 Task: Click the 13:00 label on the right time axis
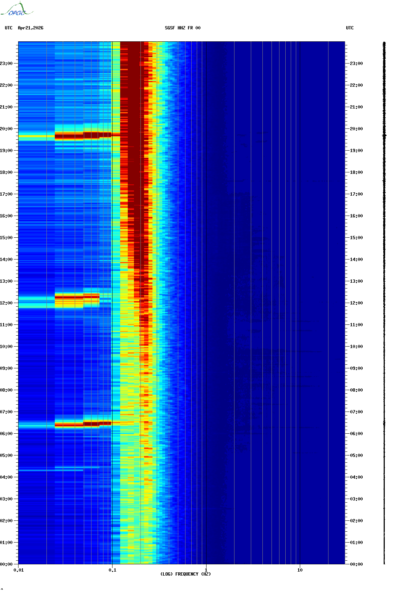(x=356, y=281)
